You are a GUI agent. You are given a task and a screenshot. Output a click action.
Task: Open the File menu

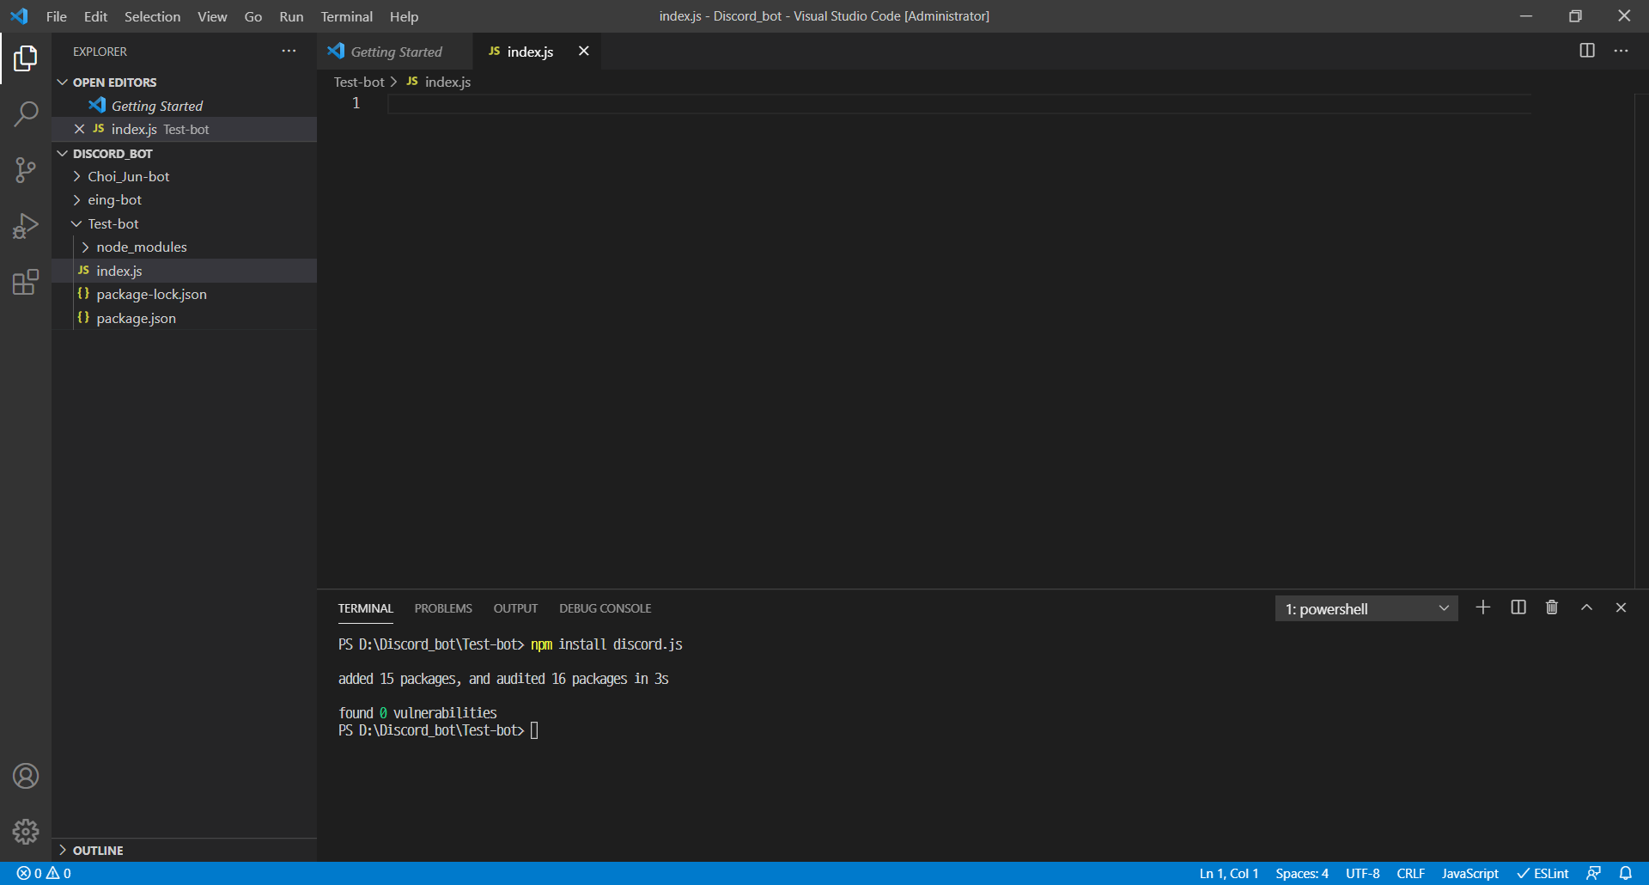[x=57, y=16]
